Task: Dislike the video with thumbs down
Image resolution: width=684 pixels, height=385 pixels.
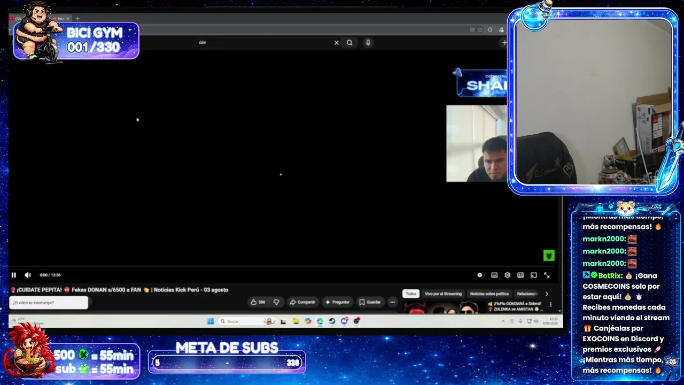Action: [x=276, y=302]
